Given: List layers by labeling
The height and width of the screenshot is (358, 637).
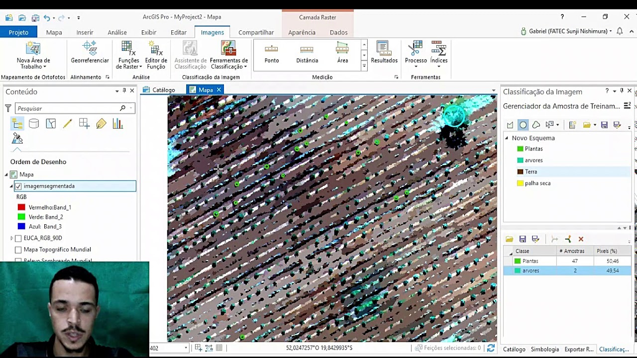Looking at the screenshot, I should 101,124.
